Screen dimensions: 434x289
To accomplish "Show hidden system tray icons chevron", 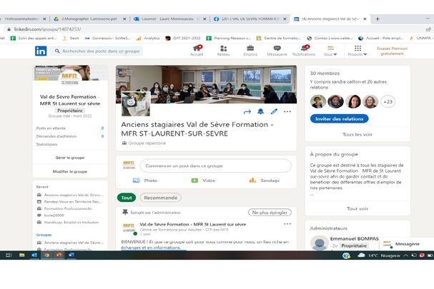I will coord(406,255).
